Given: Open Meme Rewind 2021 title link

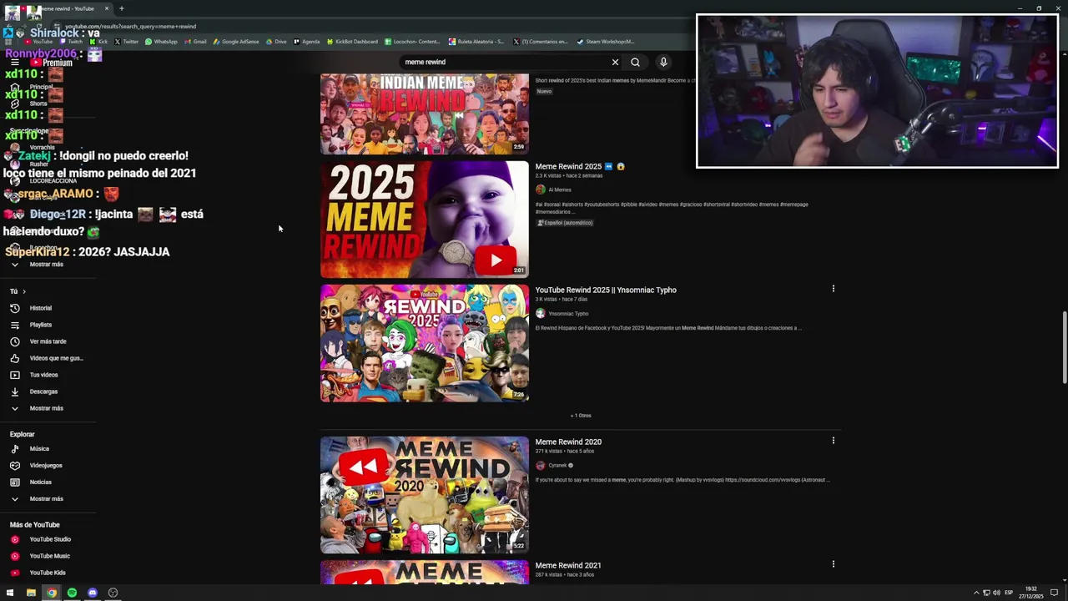Looking at the screenshot, I should [568, 565].
